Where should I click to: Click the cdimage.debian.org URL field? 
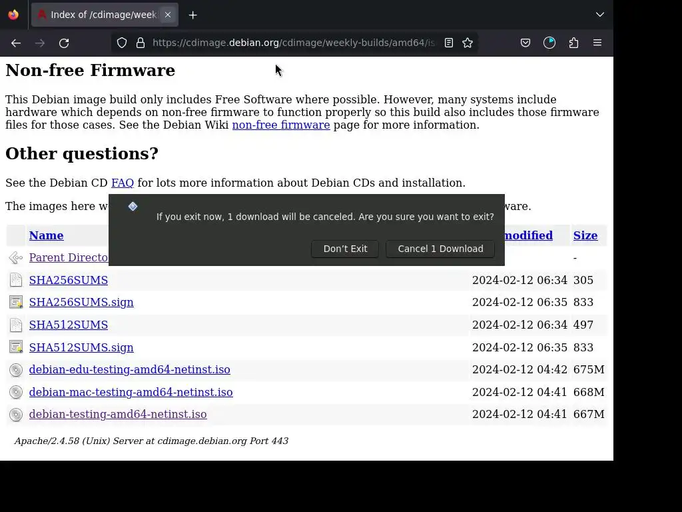[x=294, y=43]
